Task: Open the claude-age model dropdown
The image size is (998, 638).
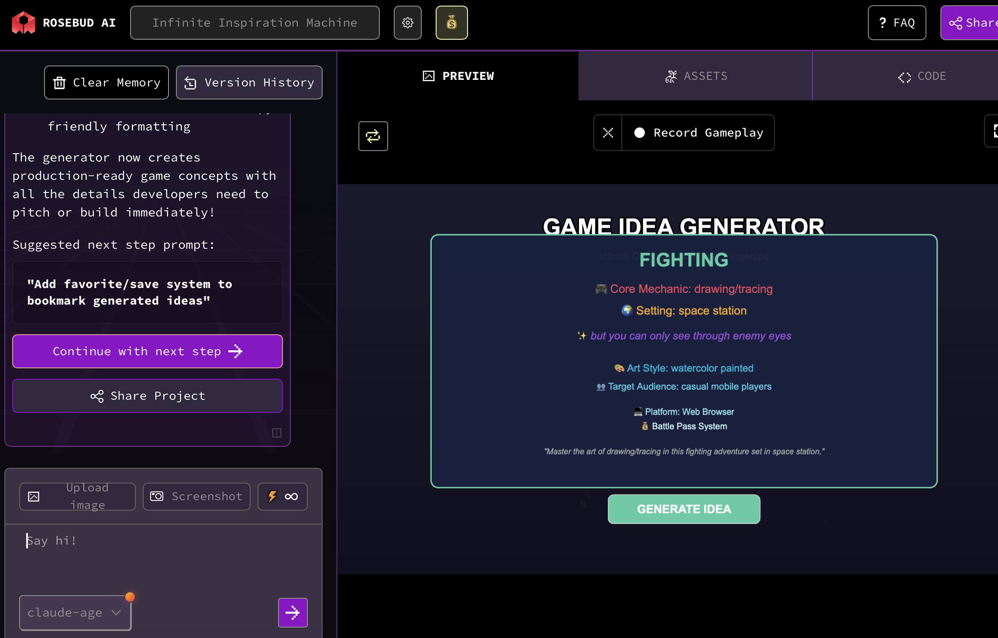Action: 75,612
